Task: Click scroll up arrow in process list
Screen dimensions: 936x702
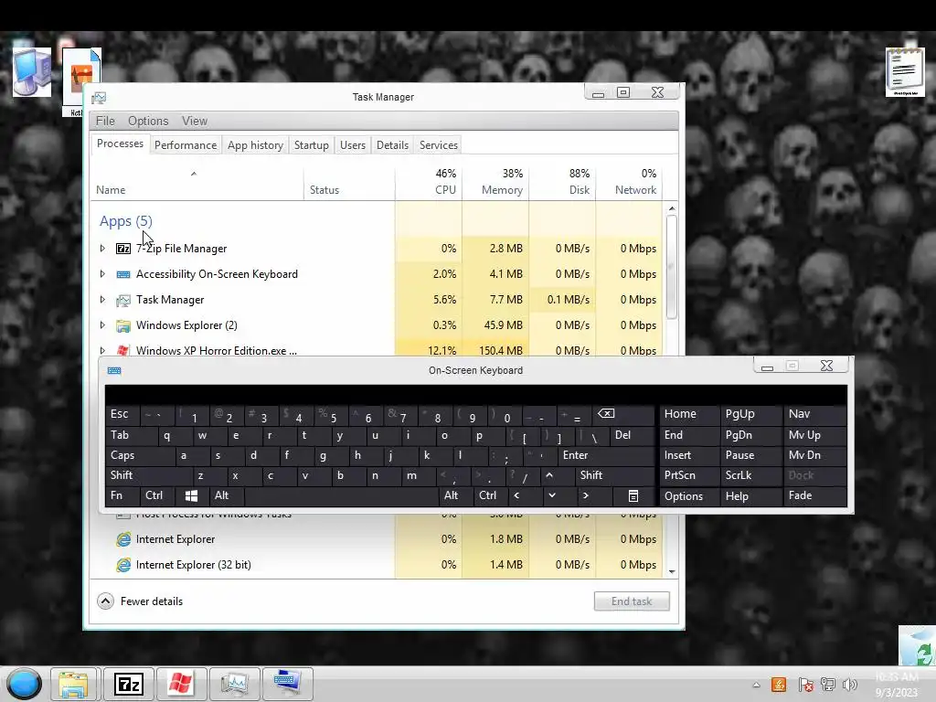Action: (672, 208)
